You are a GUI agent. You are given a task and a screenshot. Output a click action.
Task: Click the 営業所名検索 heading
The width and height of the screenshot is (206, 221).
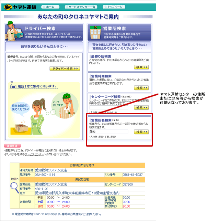point(101,120)
